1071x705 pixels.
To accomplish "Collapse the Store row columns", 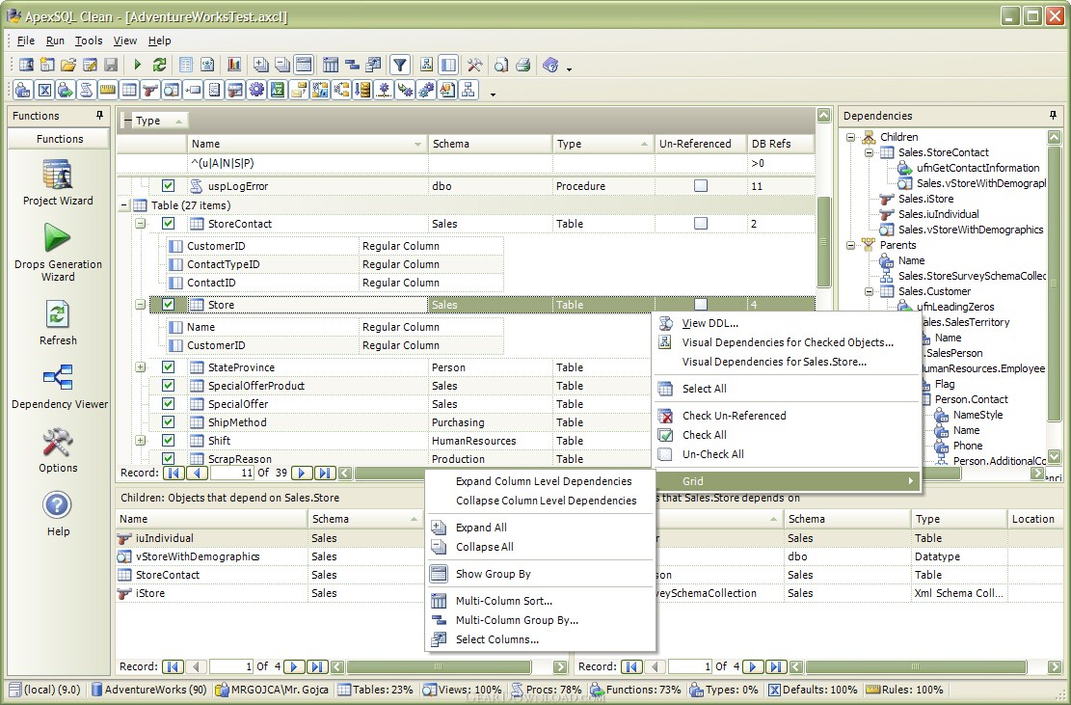I will pos(140,305).
